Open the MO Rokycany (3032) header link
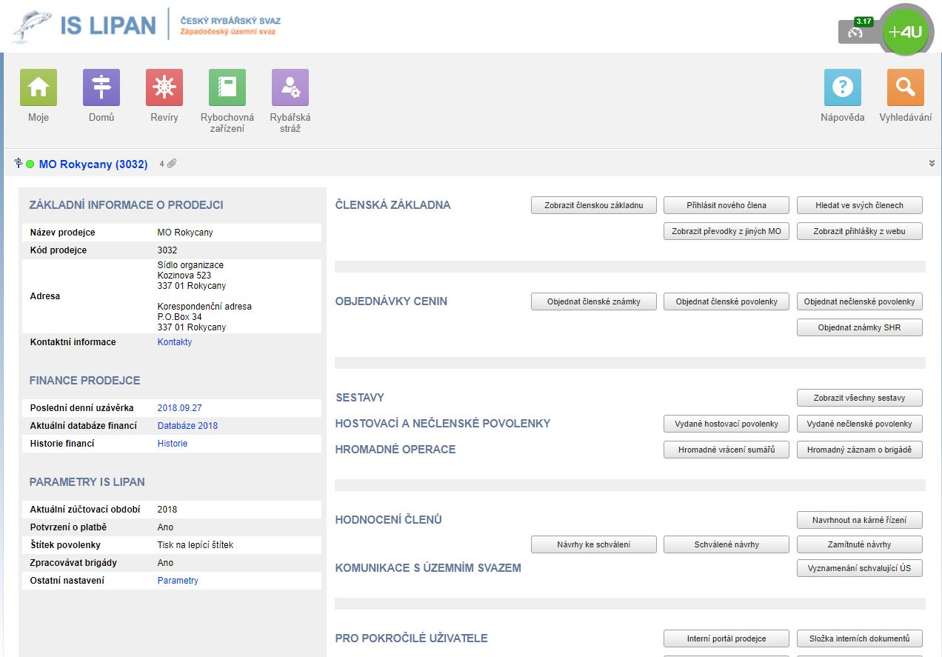 [93, 164]
